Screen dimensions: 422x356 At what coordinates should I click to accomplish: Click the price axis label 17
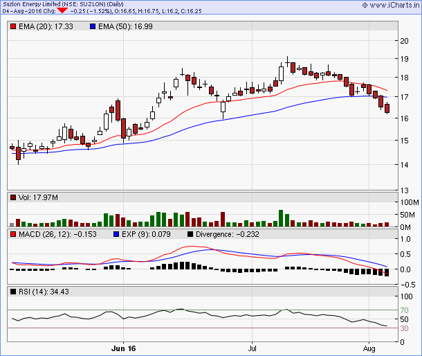(404, 97)
